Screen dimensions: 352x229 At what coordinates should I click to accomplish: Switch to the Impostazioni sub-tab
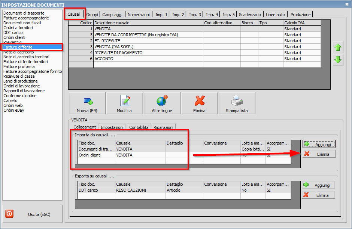(112, 127)
